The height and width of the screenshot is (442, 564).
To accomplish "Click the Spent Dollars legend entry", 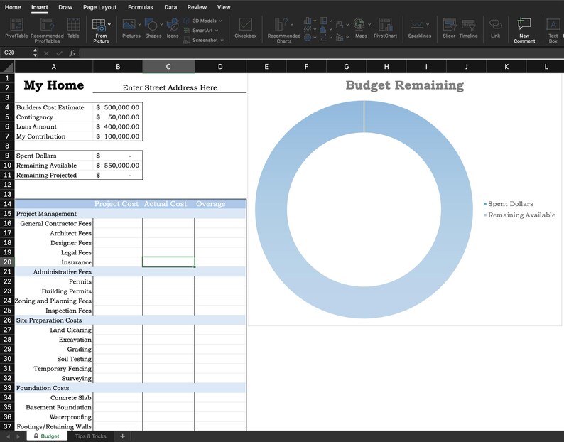I will tap(509, 204).
